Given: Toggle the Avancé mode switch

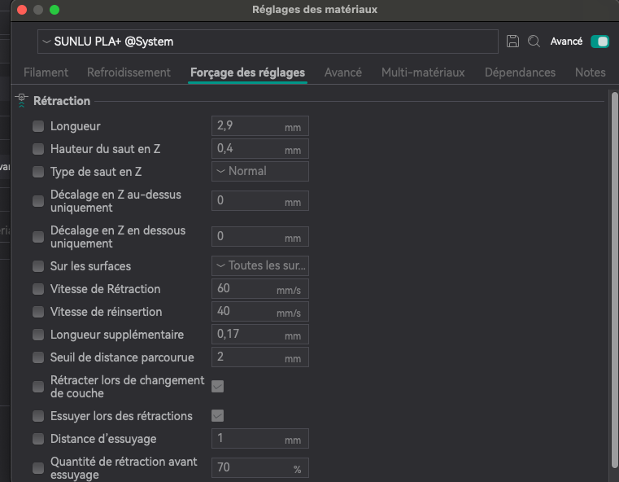Looking at the screenshot, I should pyautogui.click(x=600, y=42).
